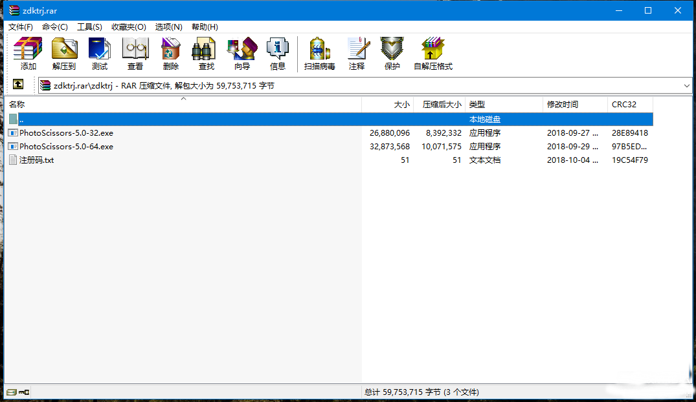Viewport: 696px width, 402px height.
Task: Click the PhotoScissors-5.0-32.exe file icon
Action: click(14, 133)
